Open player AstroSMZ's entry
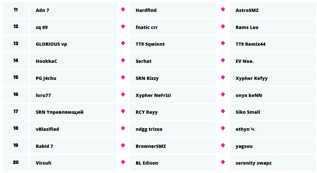This screenshot has width=317, height=173. pos(247,10)
